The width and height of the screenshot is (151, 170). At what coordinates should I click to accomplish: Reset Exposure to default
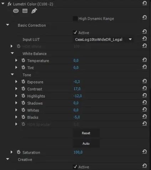point(145,81)
